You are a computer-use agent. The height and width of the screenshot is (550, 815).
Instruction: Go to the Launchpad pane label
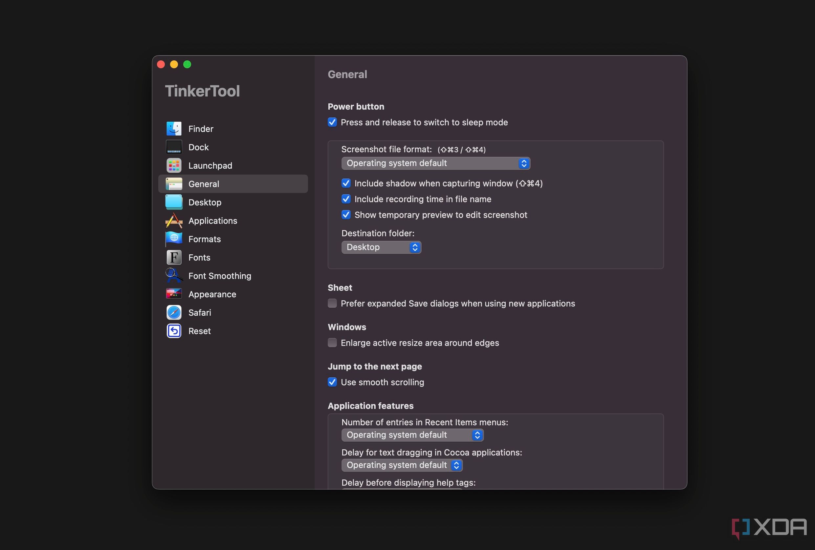coord(210,165)
